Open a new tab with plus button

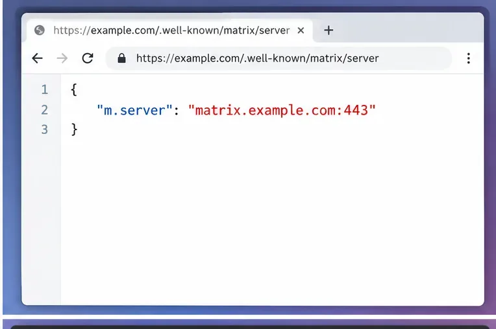tap(329, 30)
